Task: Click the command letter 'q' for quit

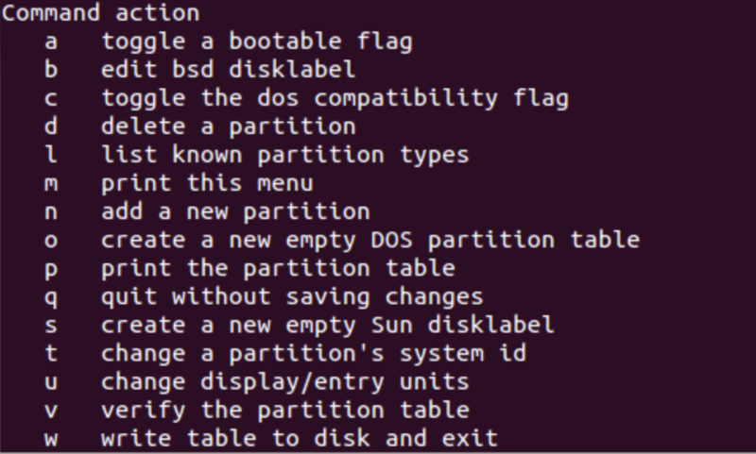Action: [50, 296]
